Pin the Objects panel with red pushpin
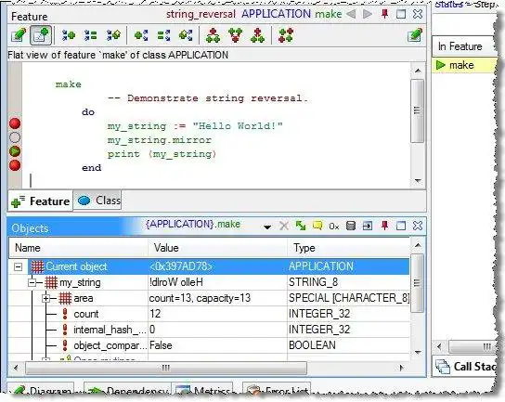The width and height of the screenshot is (505, 402). tap(384, 226)
